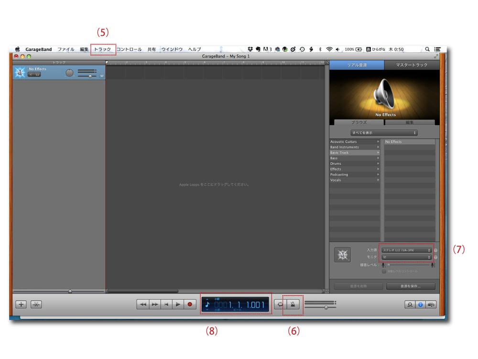This screenshot has height=359, width=478.
Task: Open the media browser button
Action: (431, 304)
